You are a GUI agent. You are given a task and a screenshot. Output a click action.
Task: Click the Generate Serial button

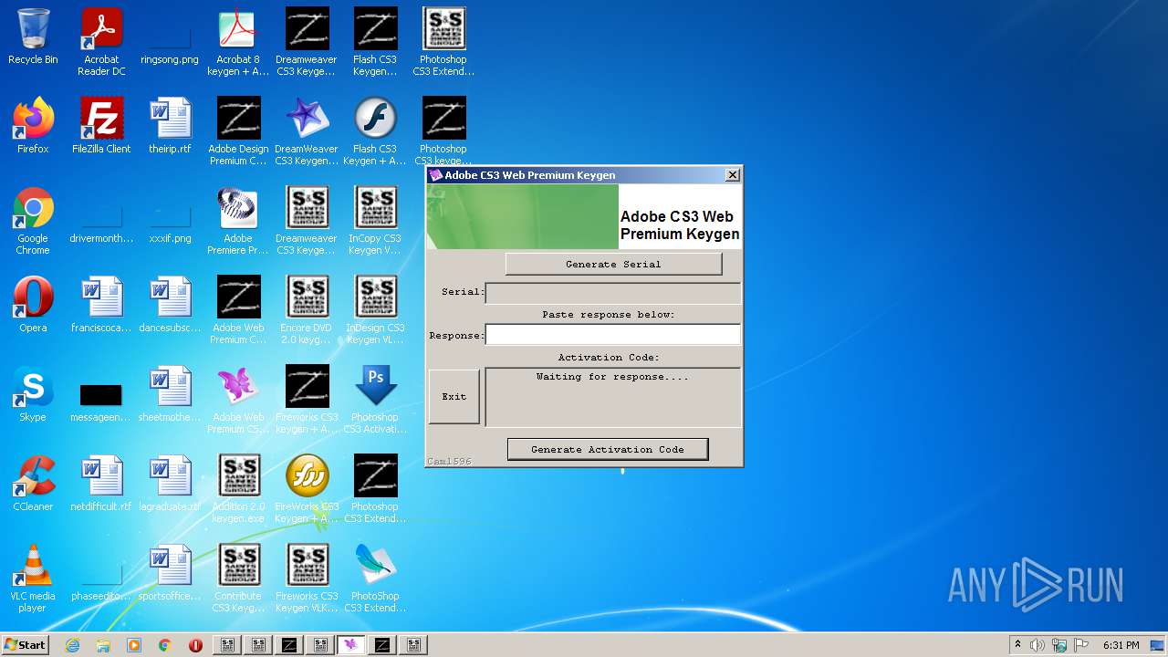pos(613,264)
